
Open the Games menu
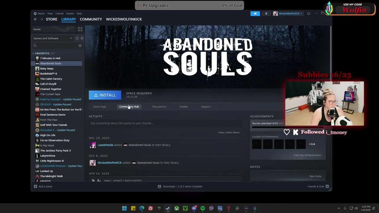point(70,13)
